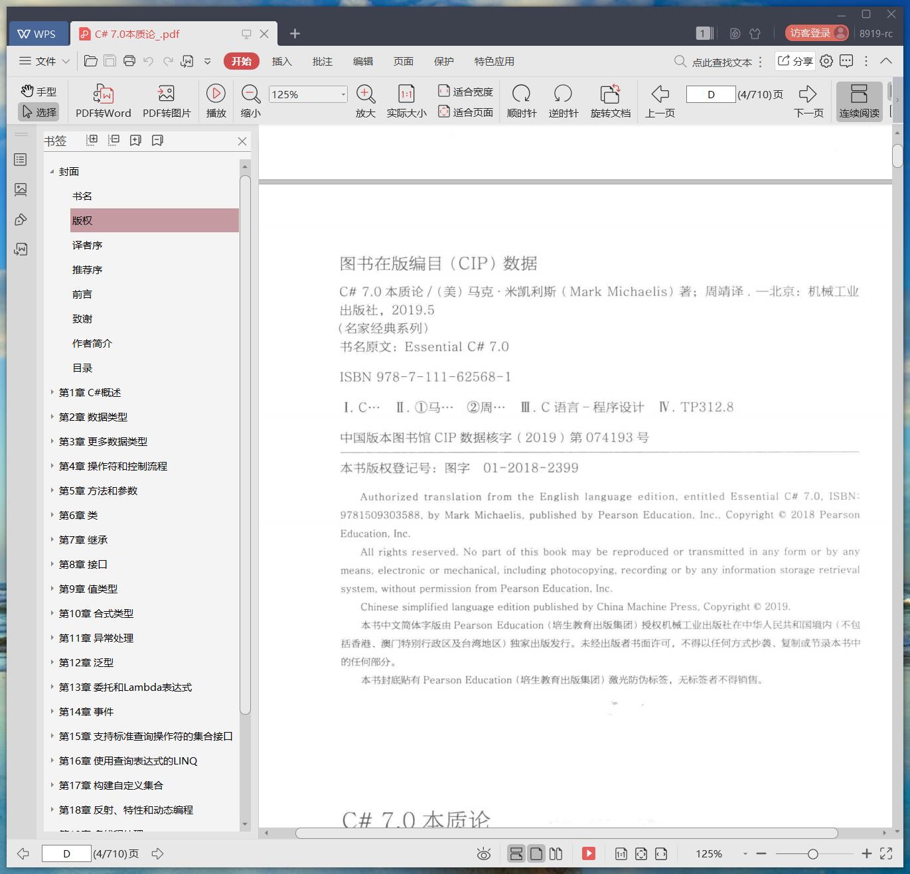Viewport: 910px width, 874px height.
Task: Click the 分享 share button
Action: pos(795,61)
